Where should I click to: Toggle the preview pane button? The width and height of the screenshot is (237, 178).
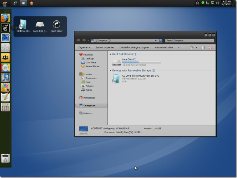point(203,48)
